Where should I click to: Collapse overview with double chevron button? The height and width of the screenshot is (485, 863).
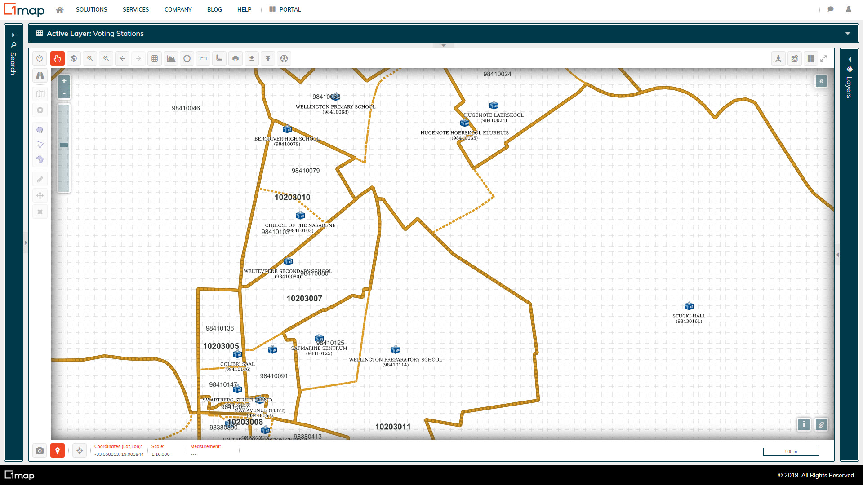coord(821,81)
